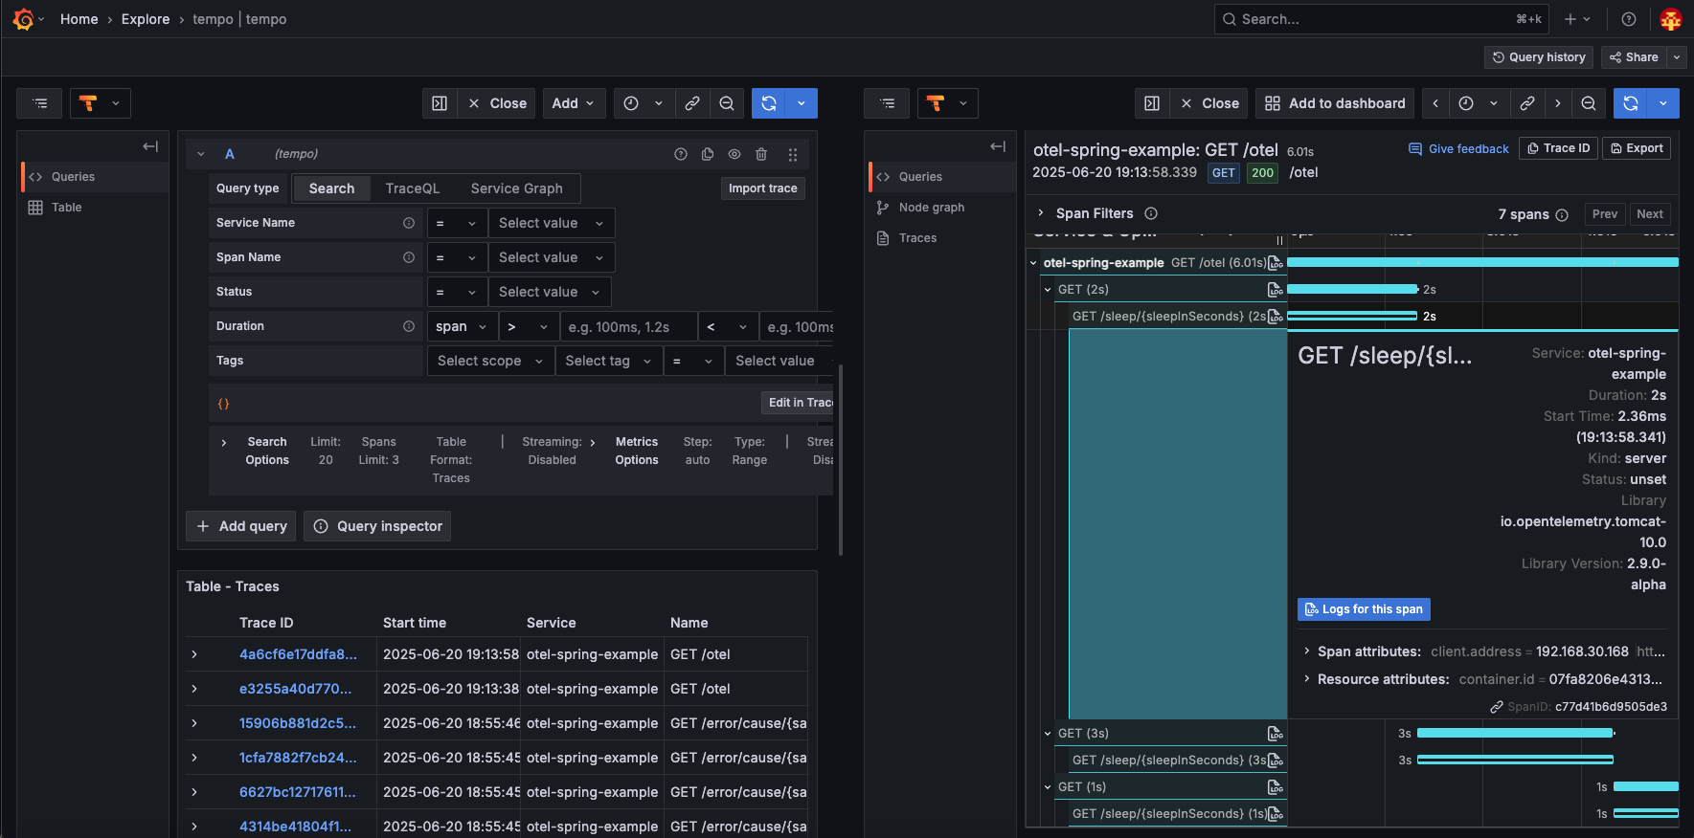
Task: Select the TraceQL query type
Action: (413, 188)
